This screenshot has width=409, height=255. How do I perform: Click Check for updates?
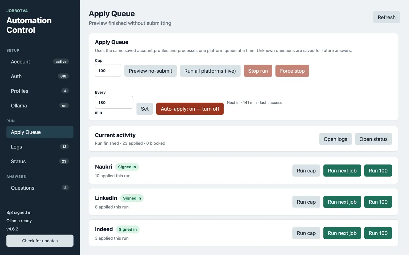tap(40, 241)
